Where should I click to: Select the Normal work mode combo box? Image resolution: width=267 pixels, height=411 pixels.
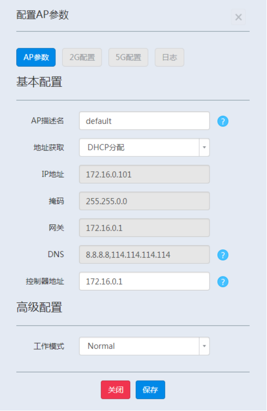pos(145,346)
